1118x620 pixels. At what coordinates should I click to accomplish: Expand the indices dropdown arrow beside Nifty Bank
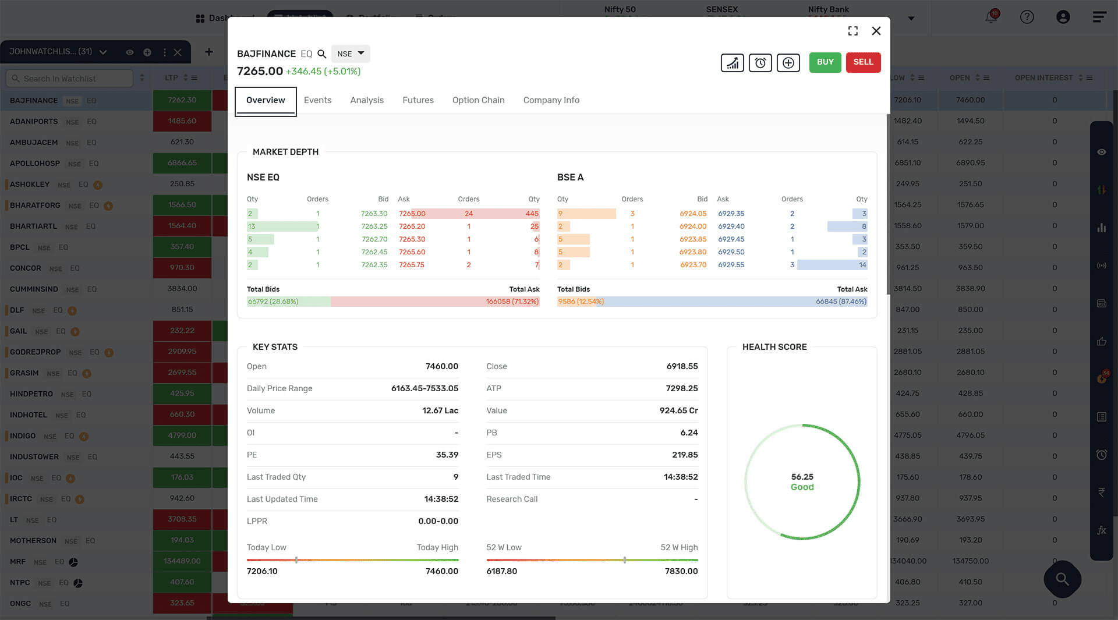tap(911, 18)
